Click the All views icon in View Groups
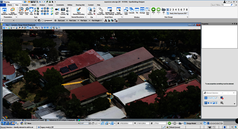This screenshot has height=129, width=238. click(163, 11)
